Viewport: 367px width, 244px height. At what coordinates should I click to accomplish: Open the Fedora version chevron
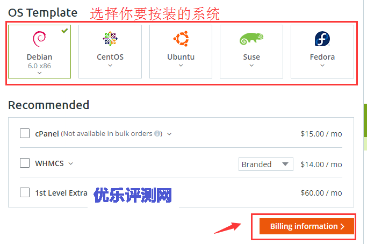322,66
